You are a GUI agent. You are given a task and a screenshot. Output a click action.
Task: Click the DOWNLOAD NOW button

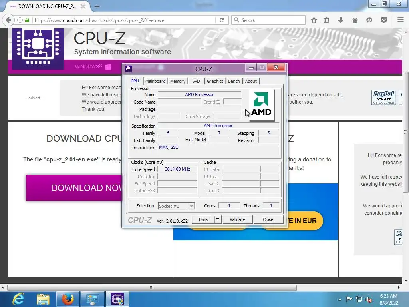(74, 188)
